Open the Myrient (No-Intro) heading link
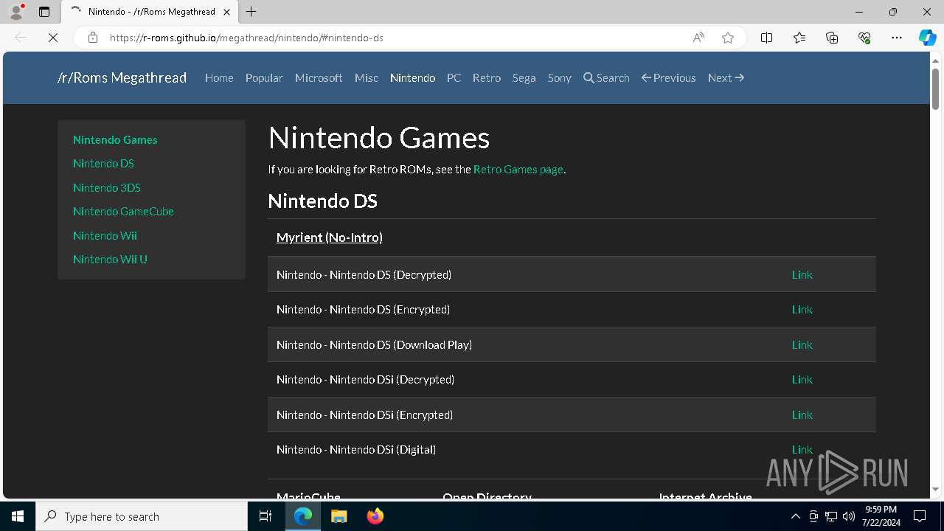 (329, 237)
